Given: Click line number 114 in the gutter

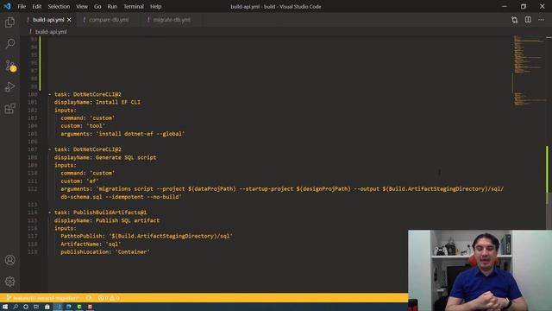Looking at the screenshot, I should (33, 213).
